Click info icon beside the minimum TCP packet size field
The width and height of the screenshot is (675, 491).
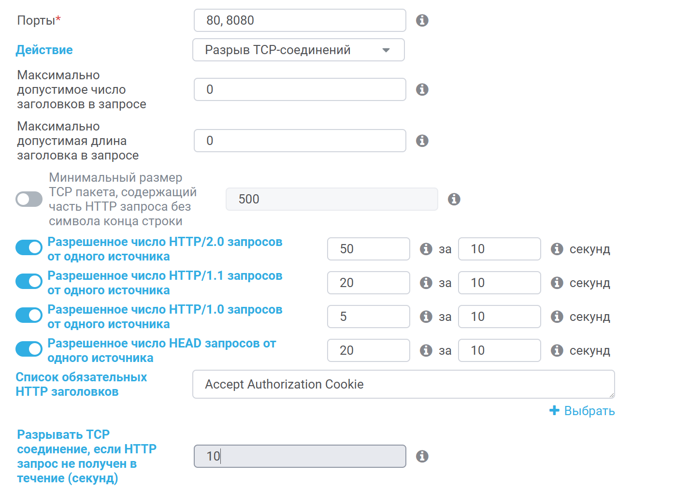coord(454,199)
